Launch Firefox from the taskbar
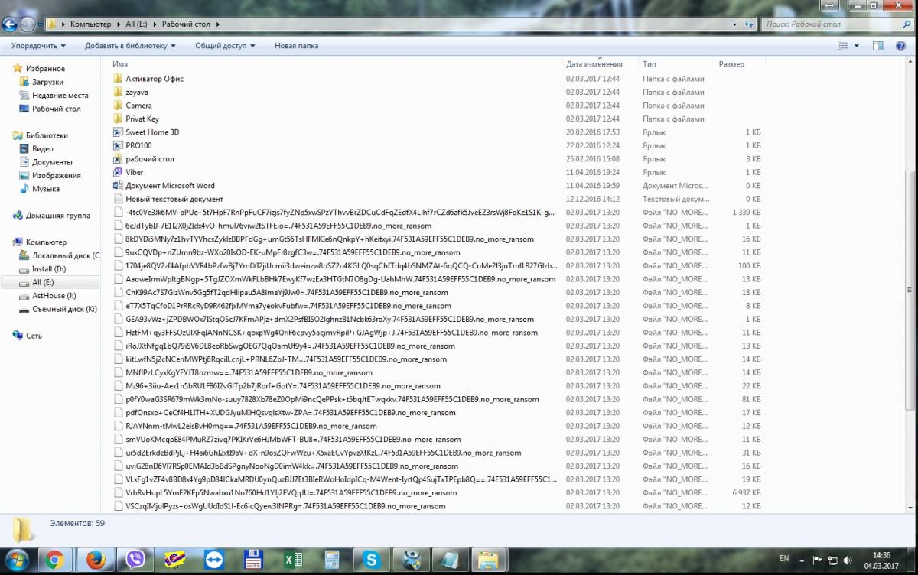 coord(96,560)
